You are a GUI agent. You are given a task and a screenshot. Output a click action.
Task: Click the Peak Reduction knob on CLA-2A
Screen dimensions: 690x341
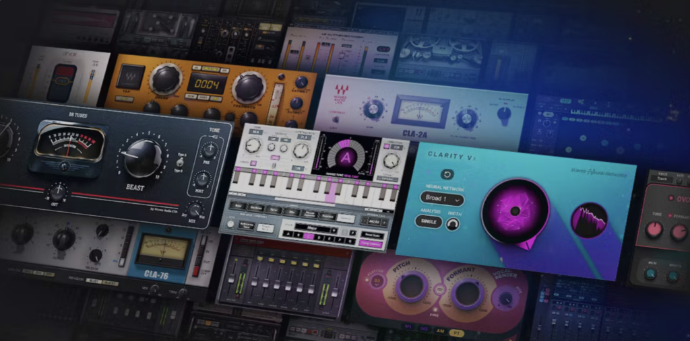[x=467, y=118]
